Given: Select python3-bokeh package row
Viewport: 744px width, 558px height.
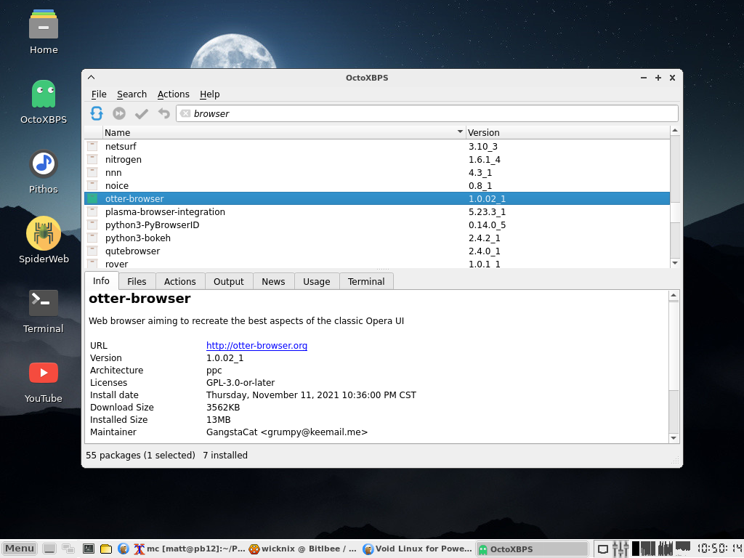Looking at the screenshot, I should pyautogui.click(x=377, y=238).
